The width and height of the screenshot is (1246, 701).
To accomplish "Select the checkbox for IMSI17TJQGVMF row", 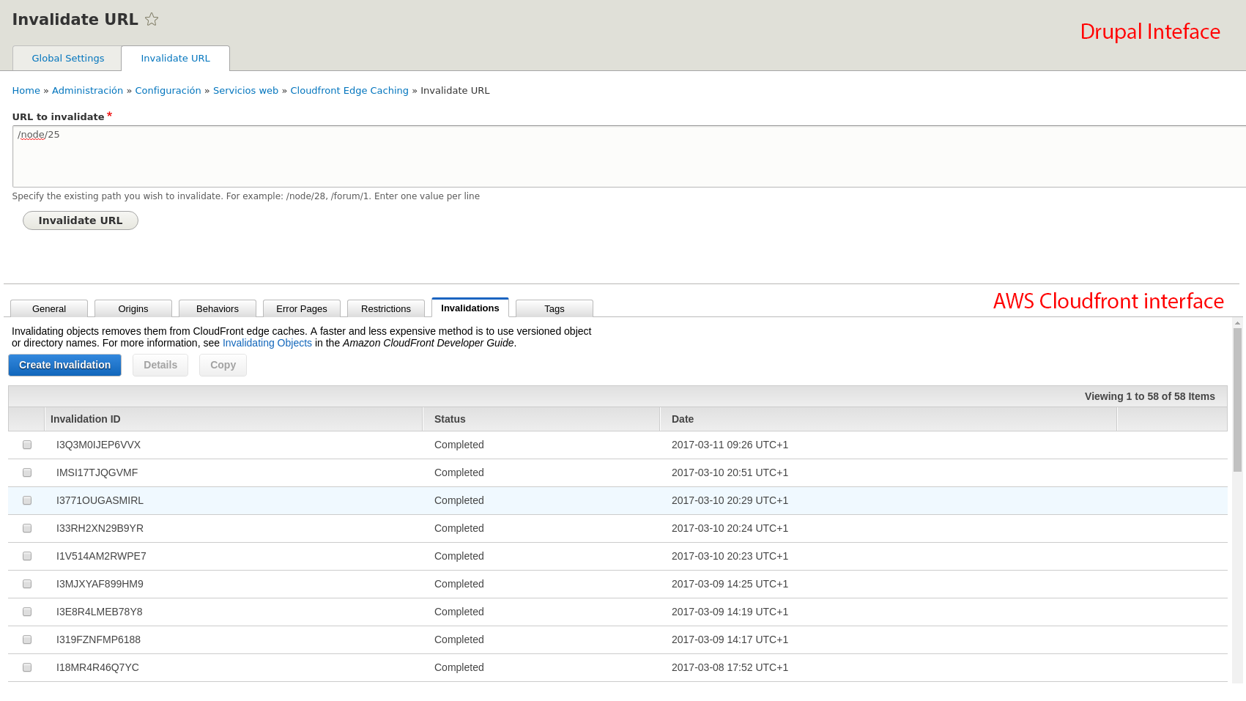I will point(27,472).
